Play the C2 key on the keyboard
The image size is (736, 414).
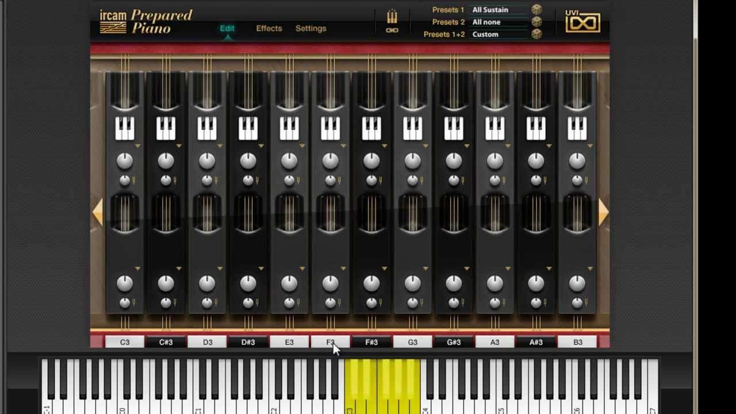coord(274,405)
